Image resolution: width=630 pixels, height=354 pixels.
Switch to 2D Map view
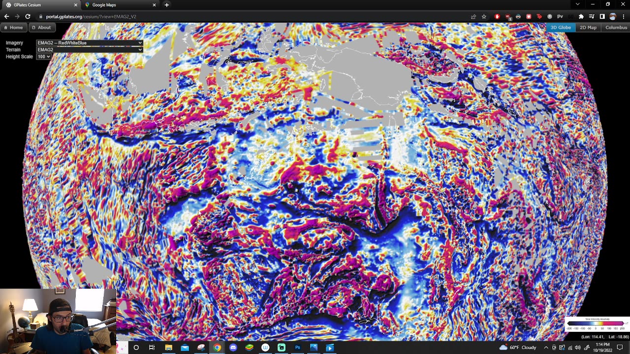tap(588, 28)
